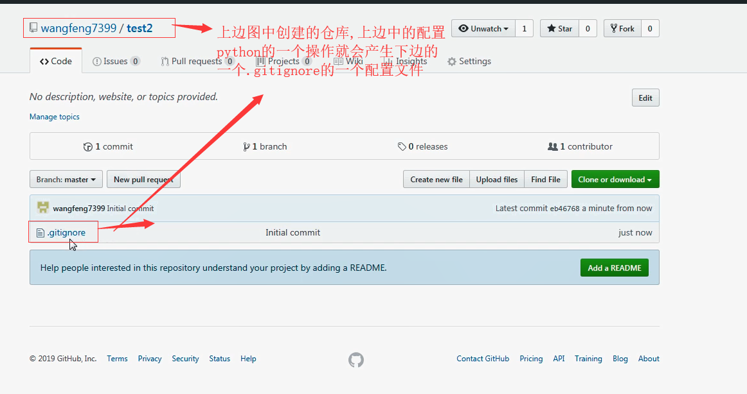747x394 pixels.
Task: Click the file icon next to .gitignore
Action: click(x=40, y=233)
